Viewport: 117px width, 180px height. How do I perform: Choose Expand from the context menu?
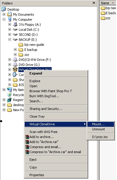tap(56, 73)
